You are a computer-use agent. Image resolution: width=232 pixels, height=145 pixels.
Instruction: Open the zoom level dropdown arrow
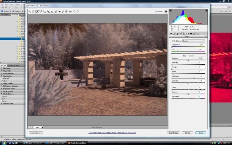coord(42,127)
